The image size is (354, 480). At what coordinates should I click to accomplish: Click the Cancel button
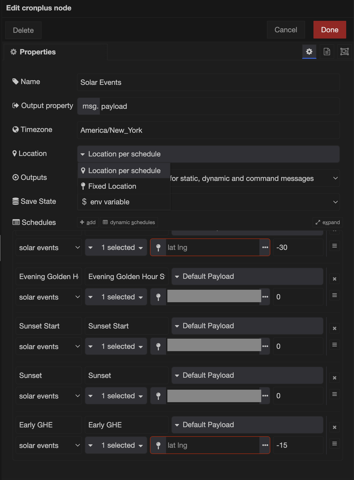(x=286, y=30)
